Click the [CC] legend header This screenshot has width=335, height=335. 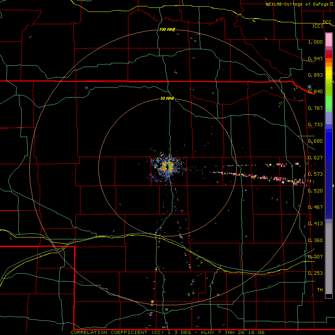(318, 26)
